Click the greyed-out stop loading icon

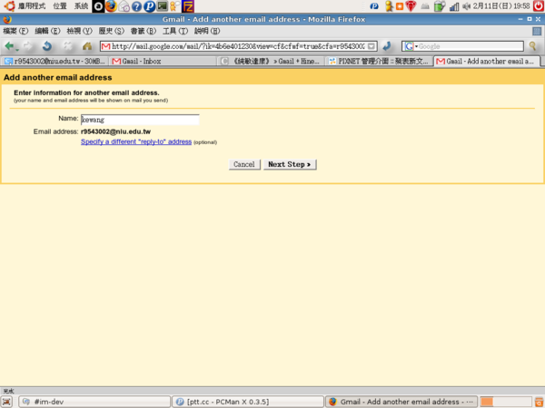[67, 46]
